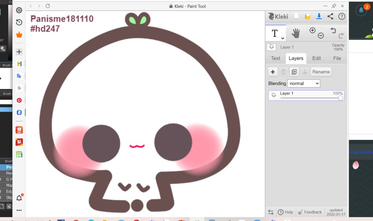Select the Hand pan tool
The width and height of the screenshot is (373, 221).
[x=296, y=33]
